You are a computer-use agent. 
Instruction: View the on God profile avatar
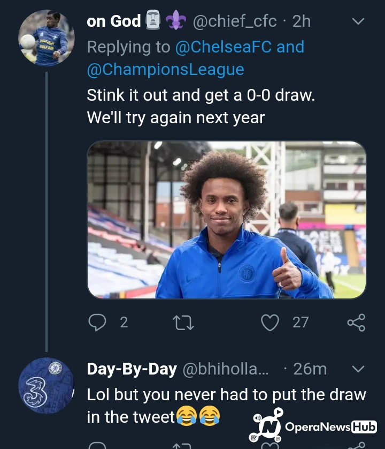(x=46, y=38)
